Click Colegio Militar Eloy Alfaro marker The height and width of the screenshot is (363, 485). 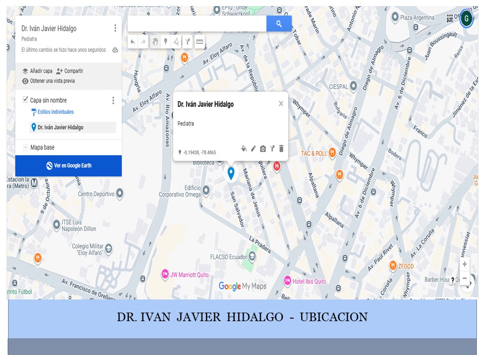(109, 249)
